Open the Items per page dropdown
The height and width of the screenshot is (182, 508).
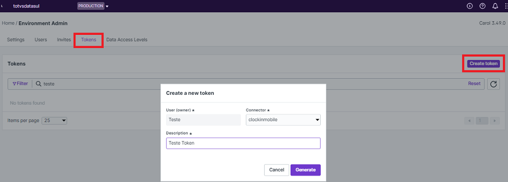[x=54, y=121]
